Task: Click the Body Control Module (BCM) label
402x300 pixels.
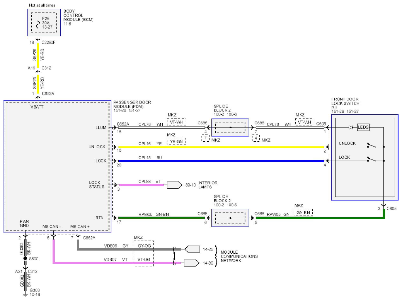Action: pyautogui.click(x=78, y=15)
